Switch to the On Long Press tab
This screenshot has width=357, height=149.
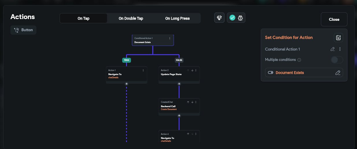pyautogui.click(x=177, y=18)
